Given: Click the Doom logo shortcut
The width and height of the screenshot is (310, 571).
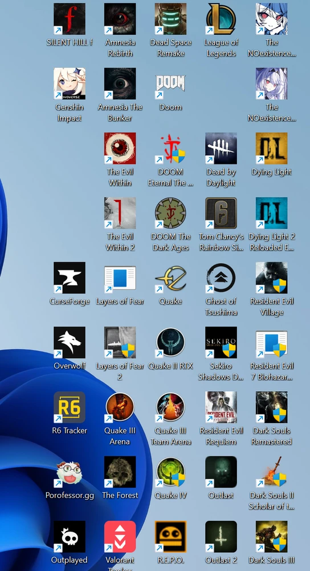Looking at the screenshot, I should click(170, 83).
